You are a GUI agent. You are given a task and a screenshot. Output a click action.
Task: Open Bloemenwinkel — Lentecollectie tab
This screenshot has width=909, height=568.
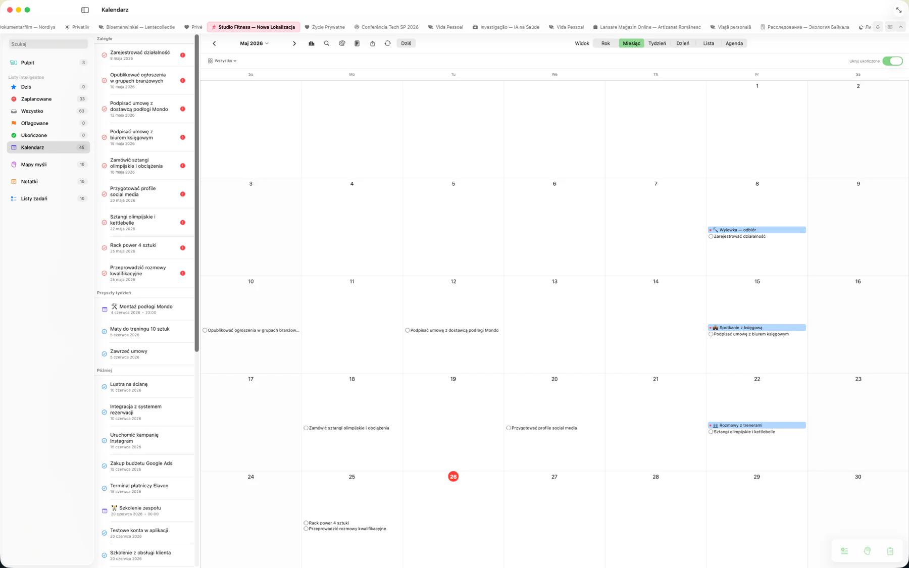(136, 27)
